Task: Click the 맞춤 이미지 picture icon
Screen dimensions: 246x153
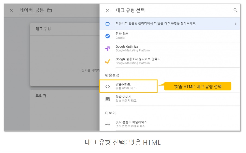Action: 108,99
